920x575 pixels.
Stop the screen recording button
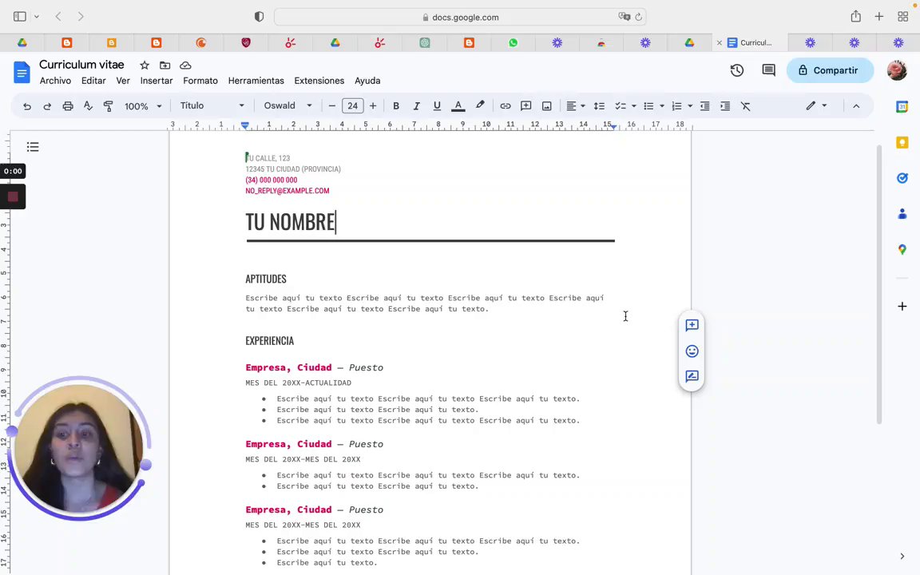[x=13, y=197]
